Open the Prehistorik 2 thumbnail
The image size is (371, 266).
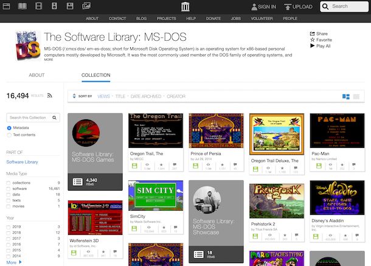(x=277, y=201)
